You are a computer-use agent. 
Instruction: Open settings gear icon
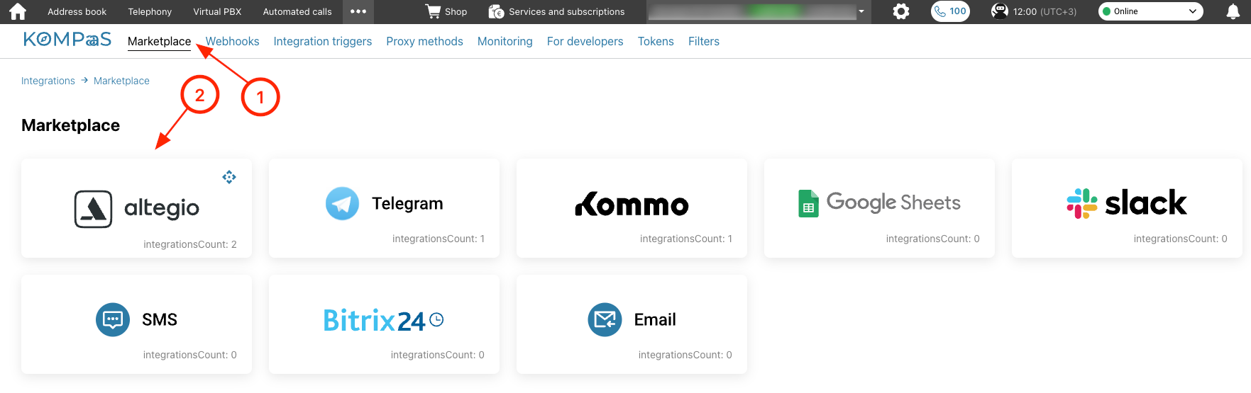(901, 11)
